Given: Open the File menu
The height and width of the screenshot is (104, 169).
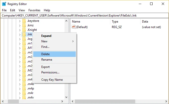Looking at the screenshot, I should tap(4, 10).
